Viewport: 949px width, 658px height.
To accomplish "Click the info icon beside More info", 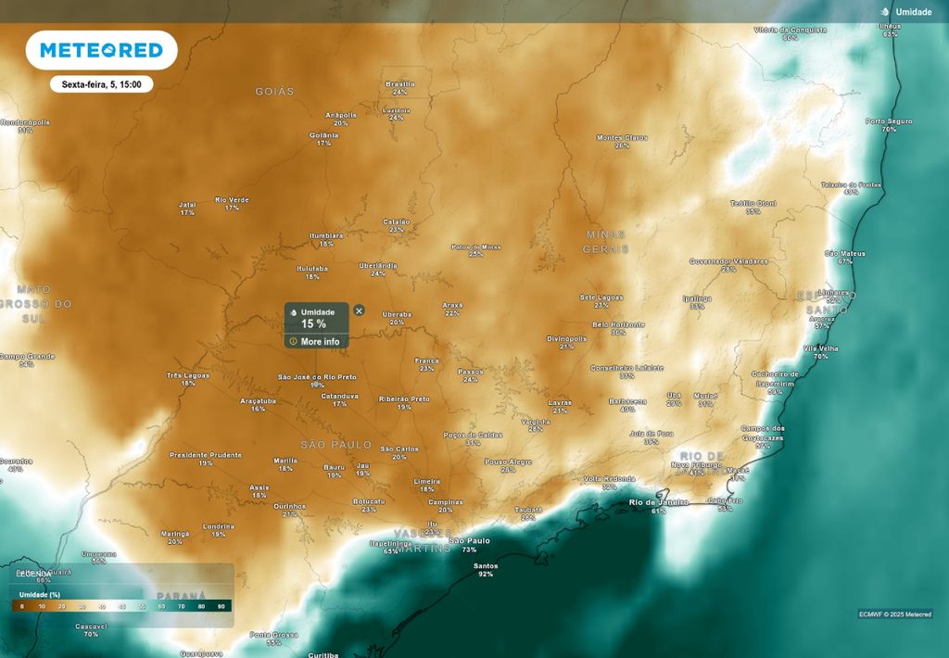I will pos(293,341).
